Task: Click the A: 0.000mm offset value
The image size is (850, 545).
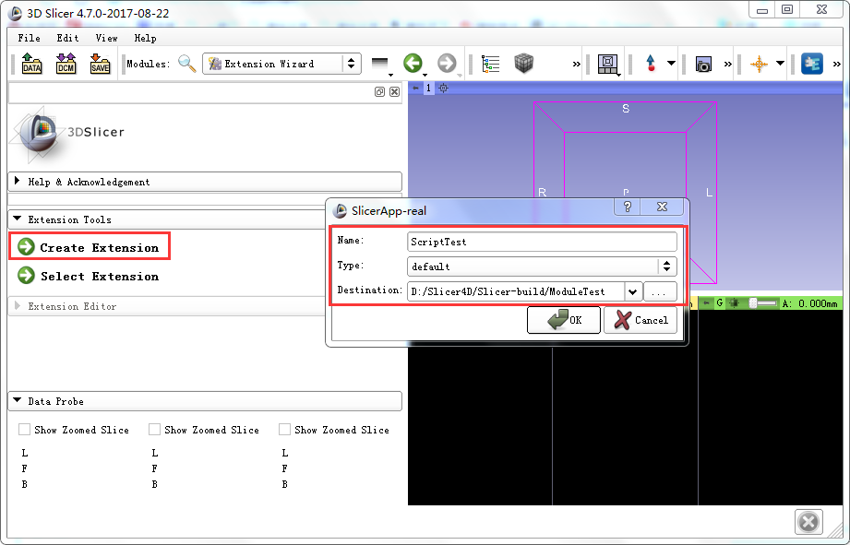Action: 809,303
